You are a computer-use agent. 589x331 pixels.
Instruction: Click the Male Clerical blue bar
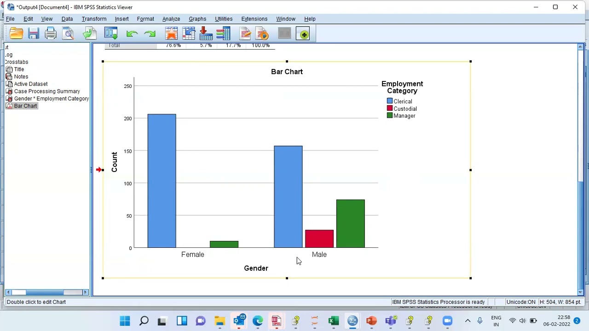pos(288,197)
